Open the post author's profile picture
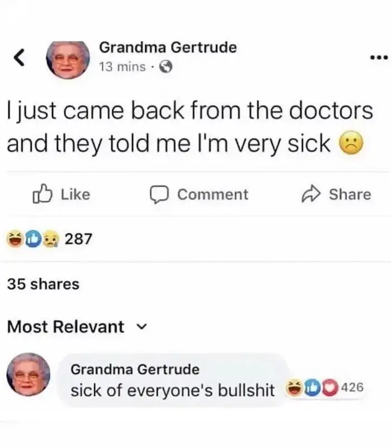This screenshot has height=447, width=391. pos(68,59)
